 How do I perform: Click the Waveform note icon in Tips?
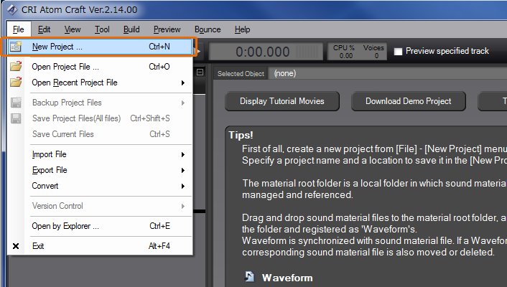click(x=249, y=277)
